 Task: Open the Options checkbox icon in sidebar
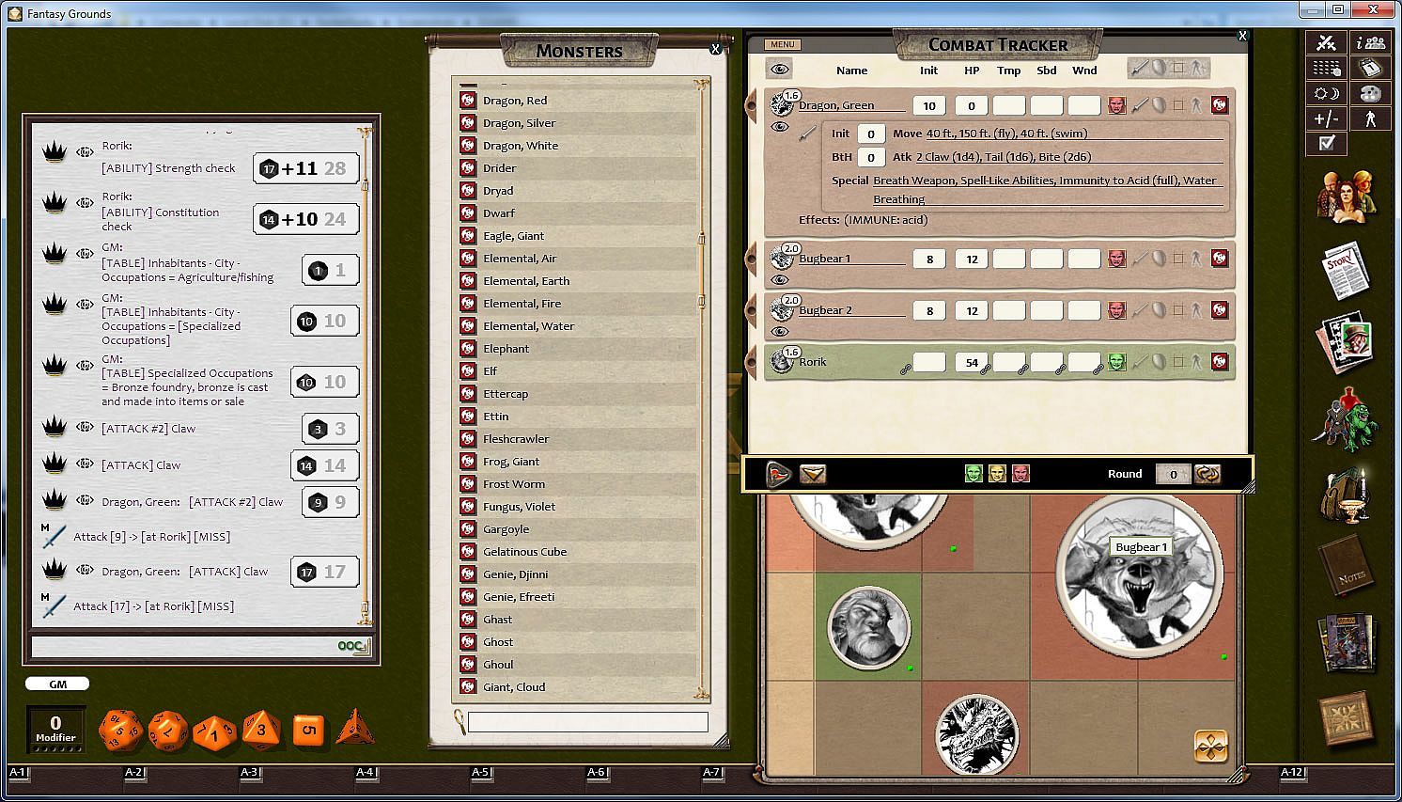(1326, 143)
